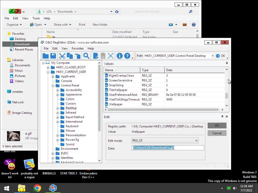Click the volume speaker tray icon
This screenshot has height=193, width=258.
[x=235, y=188]
